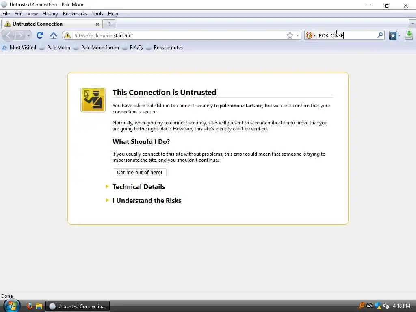Open file explorer folder icon in taskbar
This screenshot has width=416, height=312.
pos(39,306)
